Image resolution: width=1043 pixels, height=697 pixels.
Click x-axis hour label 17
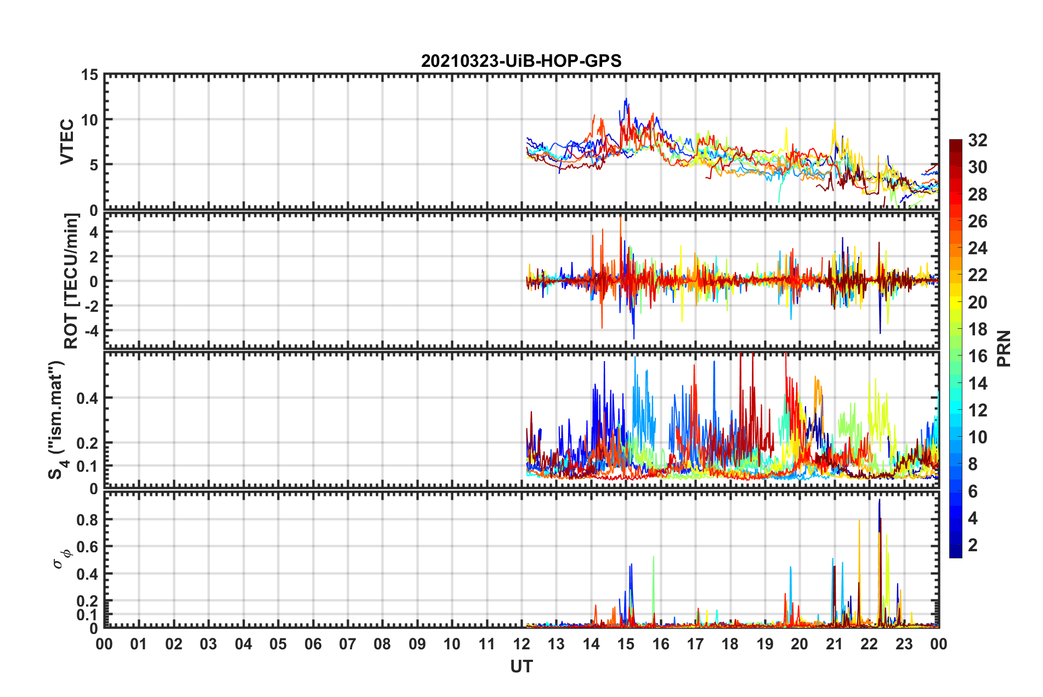pos(695,644)
